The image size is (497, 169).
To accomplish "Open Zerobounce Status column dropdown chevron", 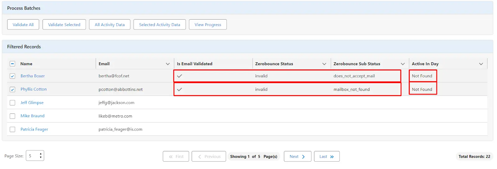I will coord(324,64).
